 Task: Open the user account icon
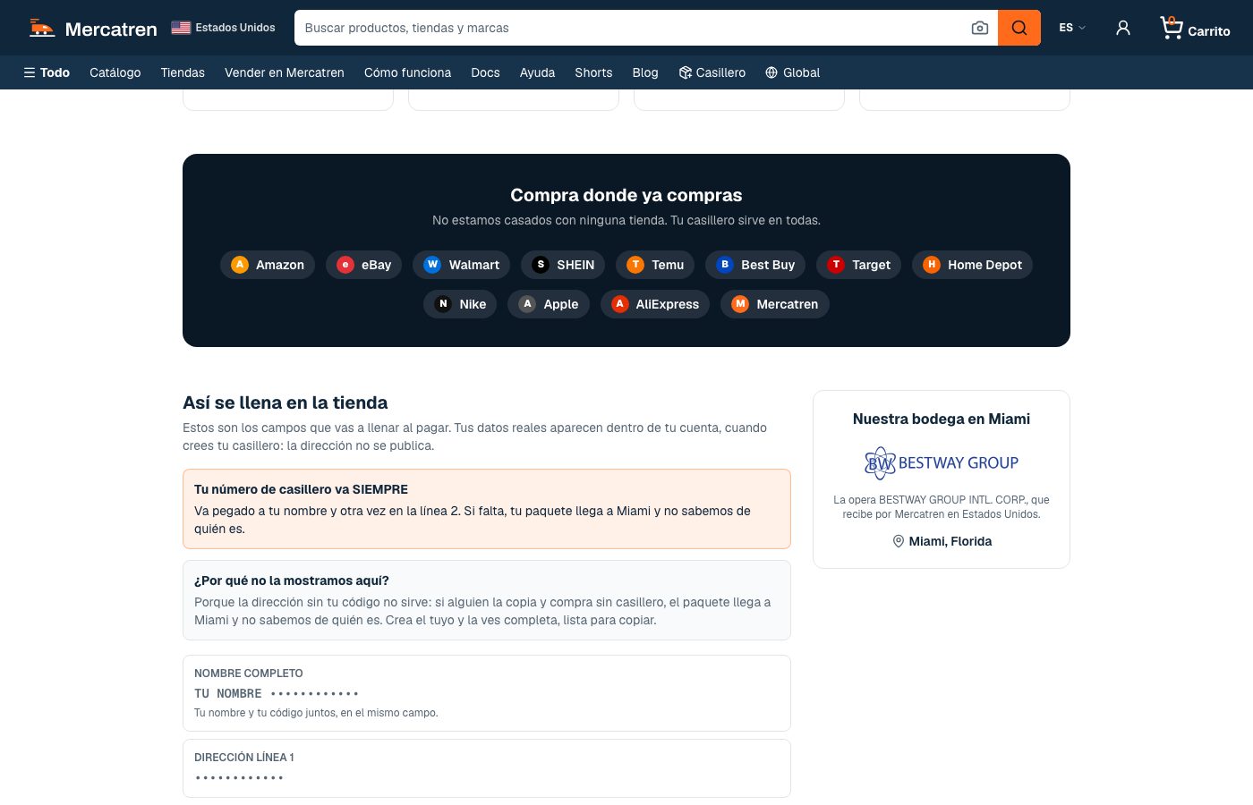tap(1123, 28)
